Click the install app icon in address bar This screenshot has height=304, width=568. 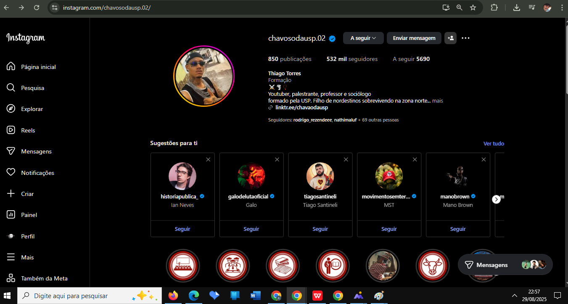tap(446, 8)
